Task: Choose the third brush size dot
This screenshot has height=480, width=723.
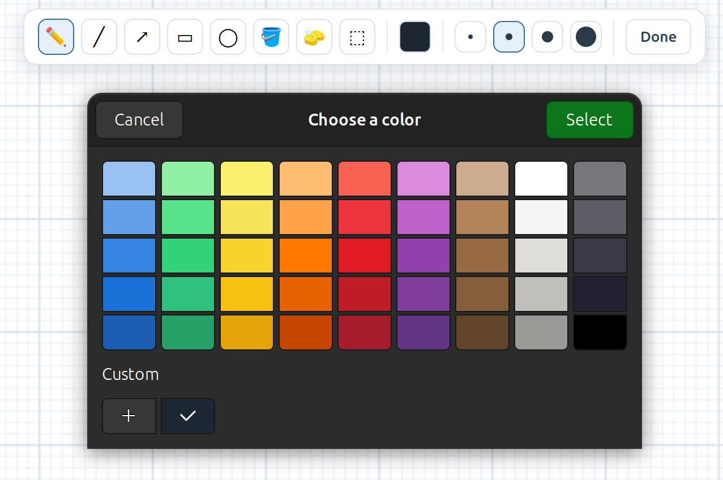Action: point(547,37)
